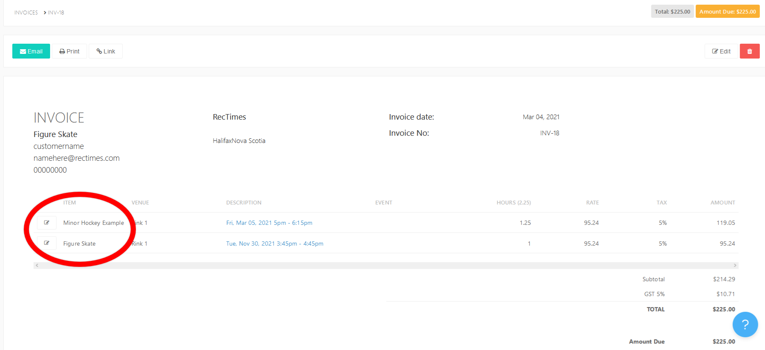Image resolution: width=765 pixels, height=350 pixels.
Task: Delete invoice with red trash icon
Action: pyautogui.click(x=749, y=51)
